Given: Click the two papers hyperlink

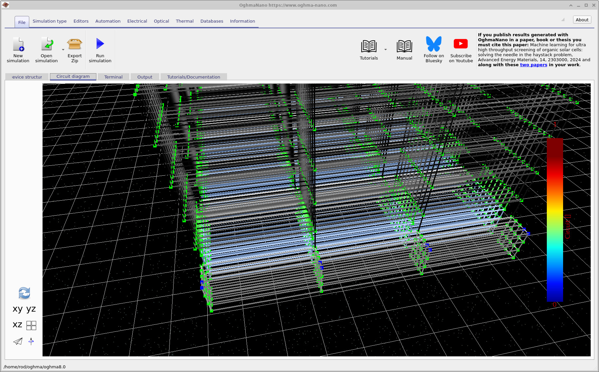Looking at the screenshot, I should click(533, 65).
